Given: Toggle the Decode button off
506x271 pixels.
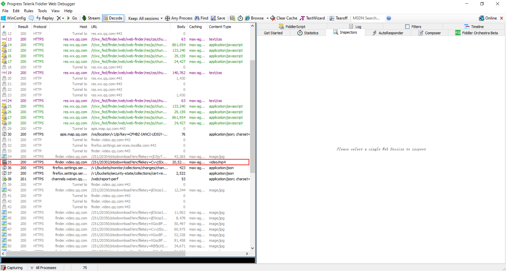Looking at the screenshot, I should (x=113, y=18).
